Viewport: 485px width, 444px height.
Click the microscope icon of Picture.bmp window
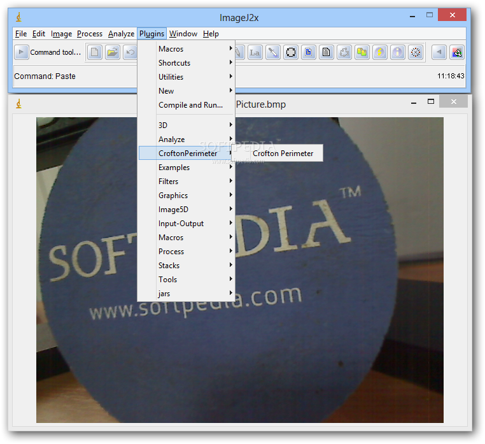(19, 104)
